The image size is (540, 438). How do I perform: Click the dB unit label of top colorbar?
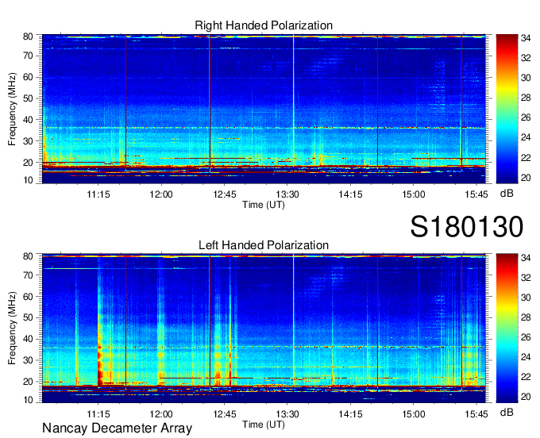[507, 194]
